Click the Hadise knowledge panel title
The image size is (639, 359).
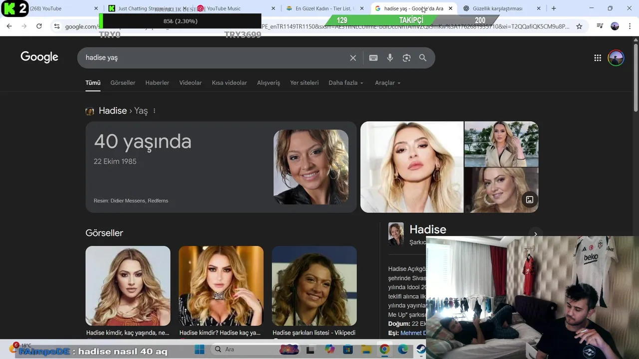pos(428,229)
